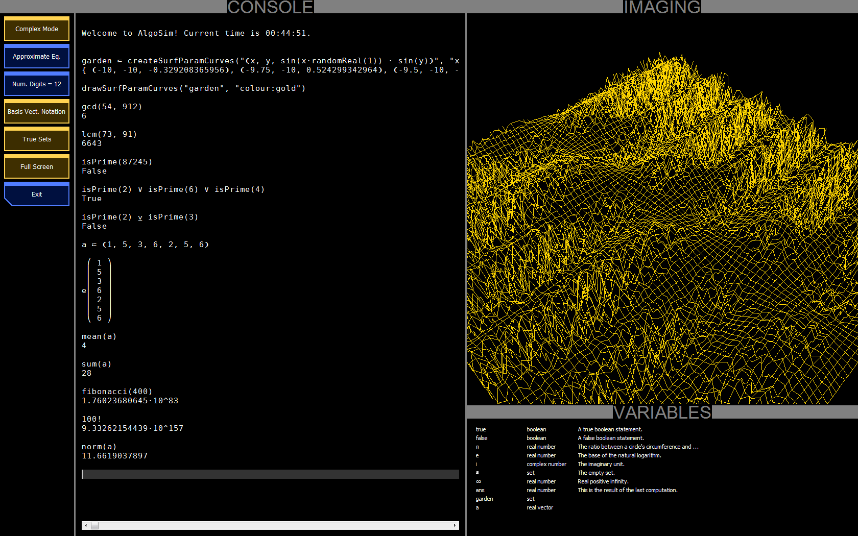Click the 'fibonacci(400)' console line
Viewport: 858px width, 536px height.
(x=117, y=392)
